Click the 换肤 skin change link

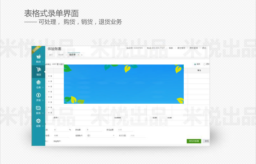171,48
